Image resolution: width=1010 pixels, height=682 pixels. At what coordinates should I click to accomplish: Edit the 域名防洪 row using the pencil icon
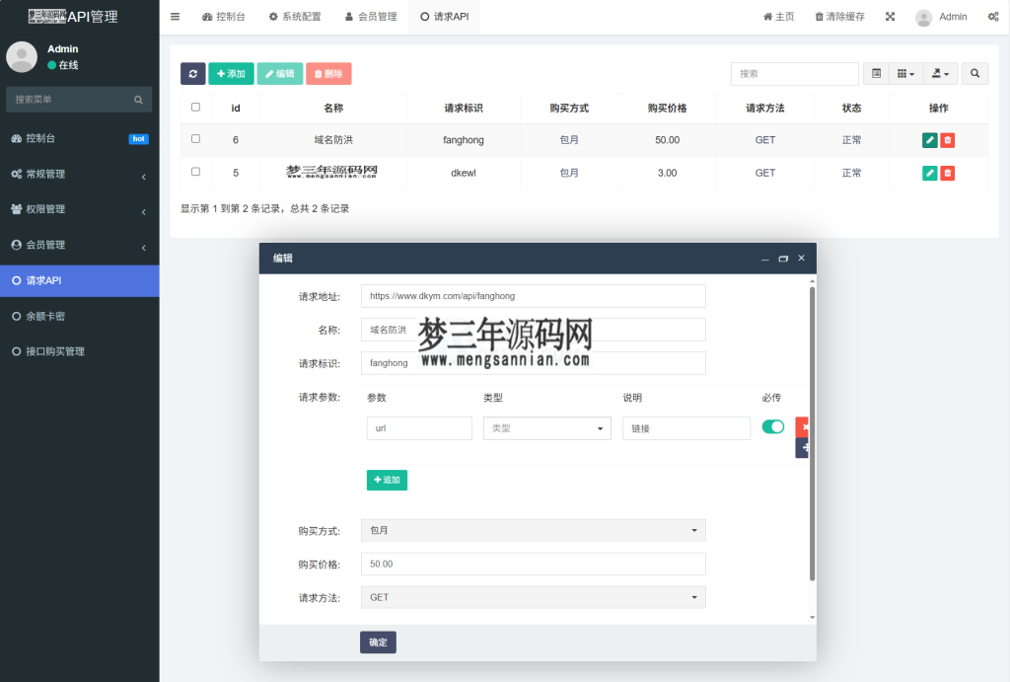928,139
